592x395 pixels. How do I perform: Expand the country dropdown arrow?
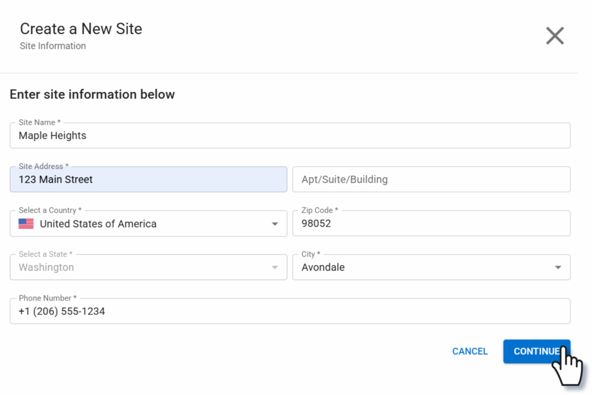pyautogui.click(x=275, y=224)
